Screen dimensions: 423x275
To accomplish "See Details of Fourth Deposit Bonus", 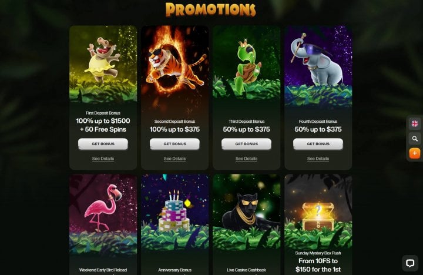I will point(318,159).
